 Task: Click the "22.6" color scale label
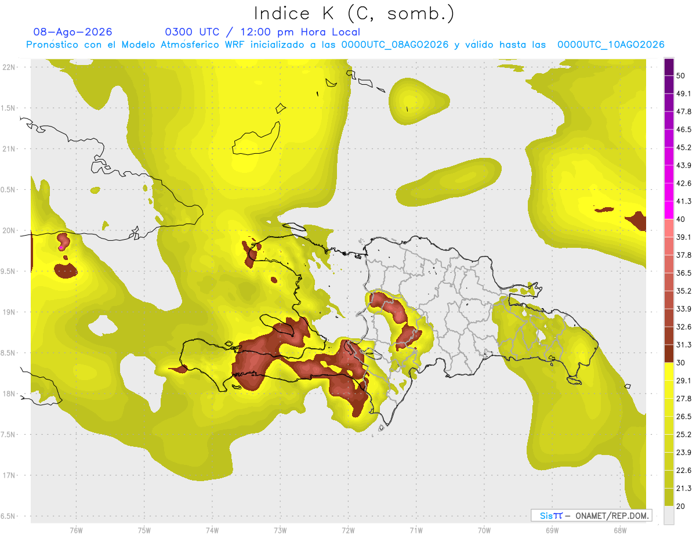pyautogui.click(x=684, y=470)
